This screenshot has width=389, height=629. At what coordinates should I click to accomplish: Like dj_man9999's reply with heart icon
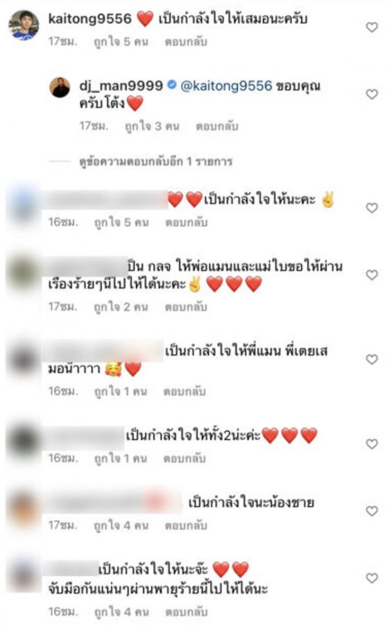coord(371,94)
